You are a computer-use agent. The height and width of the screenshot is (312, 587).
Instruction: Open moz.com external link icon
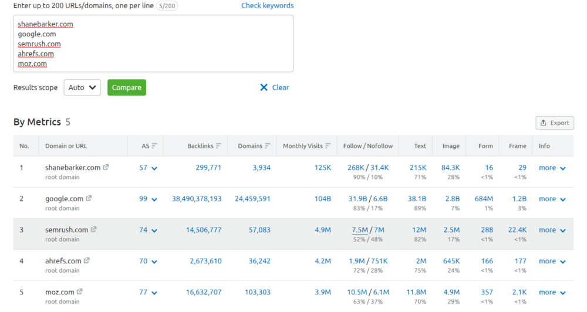80,291
